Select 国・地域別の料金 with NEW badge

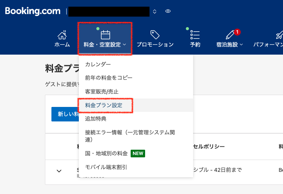(x=106, y=154)
